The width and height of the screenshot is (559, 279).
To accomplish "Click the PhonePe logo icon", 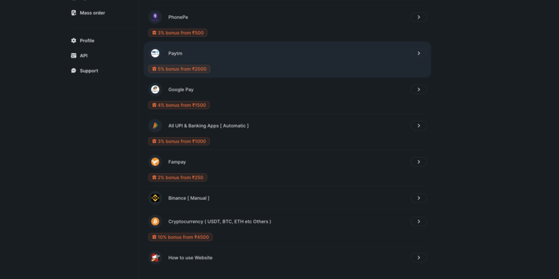I will pyautogui.click(x=155, y=17).
